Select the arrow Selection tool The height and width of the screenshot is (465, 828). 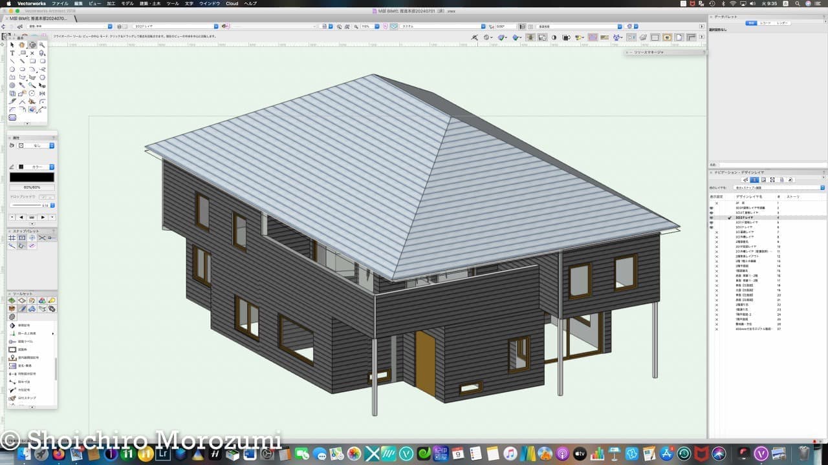tap(12, 45)
